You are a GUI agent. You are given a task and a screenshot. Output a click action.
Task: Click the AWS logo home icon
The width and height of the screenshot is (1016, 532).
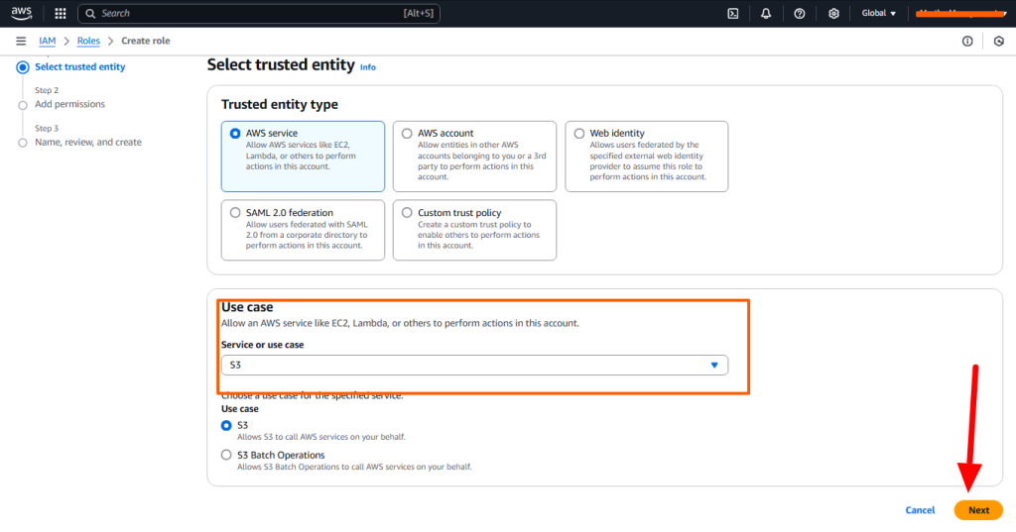click(22, 13)
